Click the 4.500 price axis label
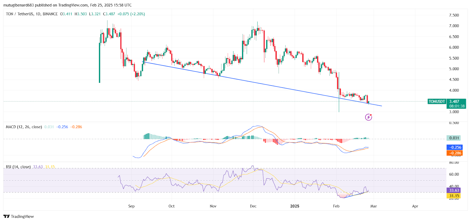 click(454, 80)
